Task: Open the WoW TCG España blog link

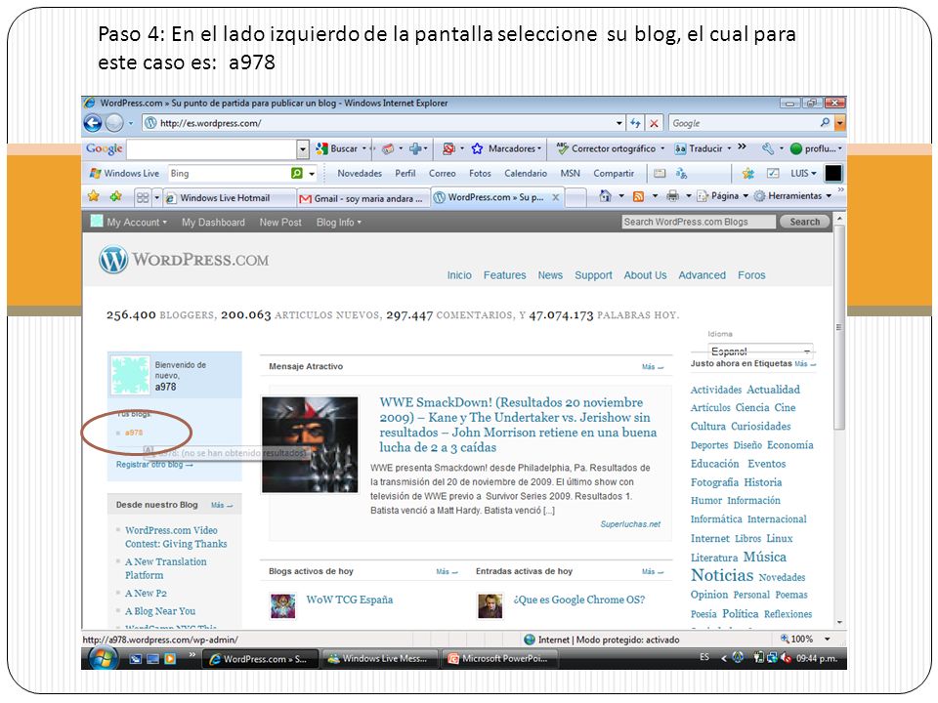Action: [350, 600]
